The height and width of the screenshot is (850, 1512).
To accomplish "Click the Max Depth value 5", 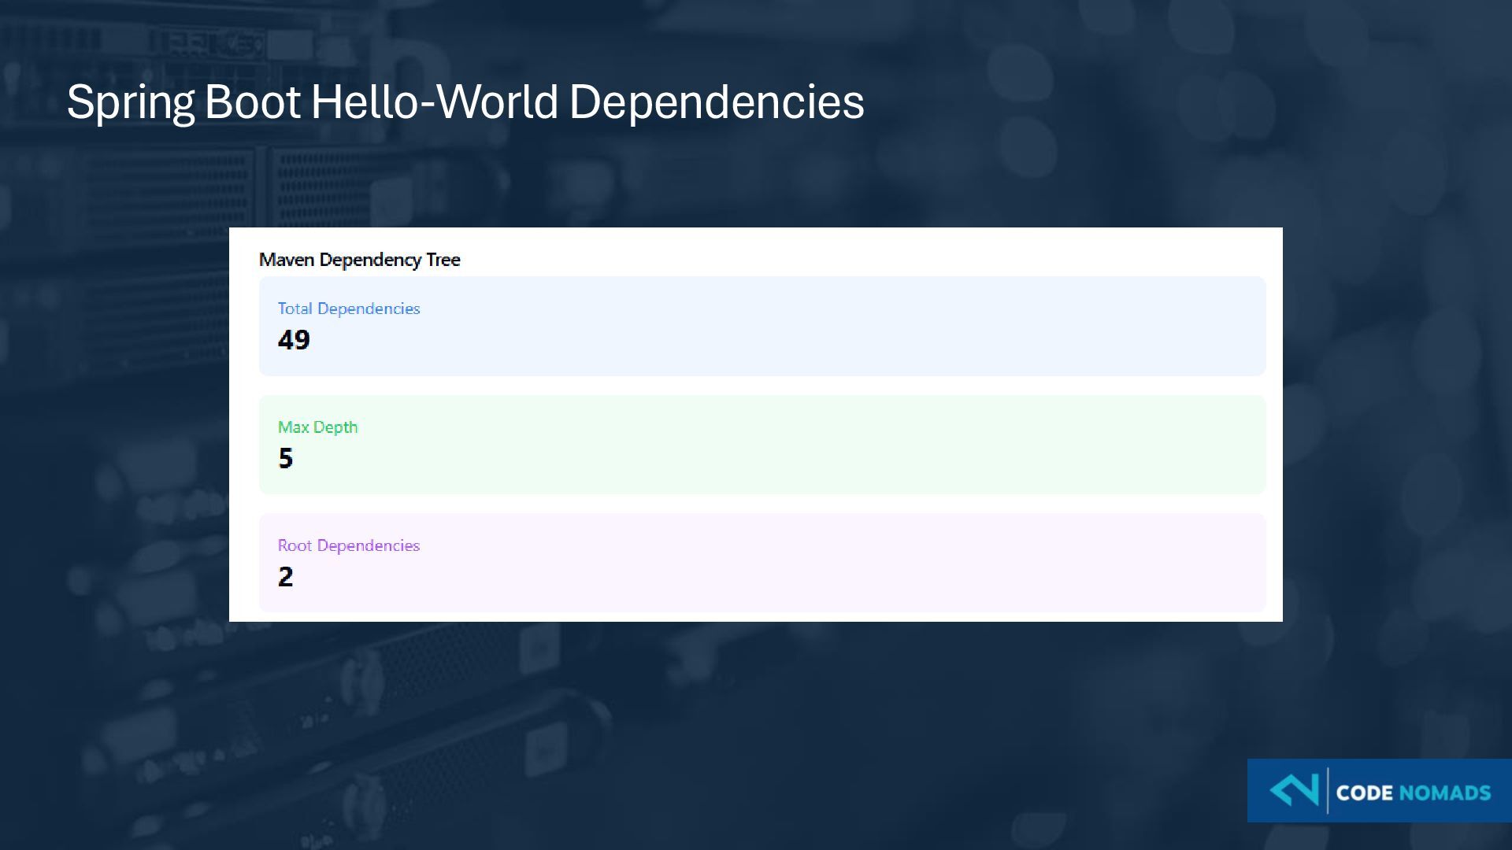I will 285,458.
